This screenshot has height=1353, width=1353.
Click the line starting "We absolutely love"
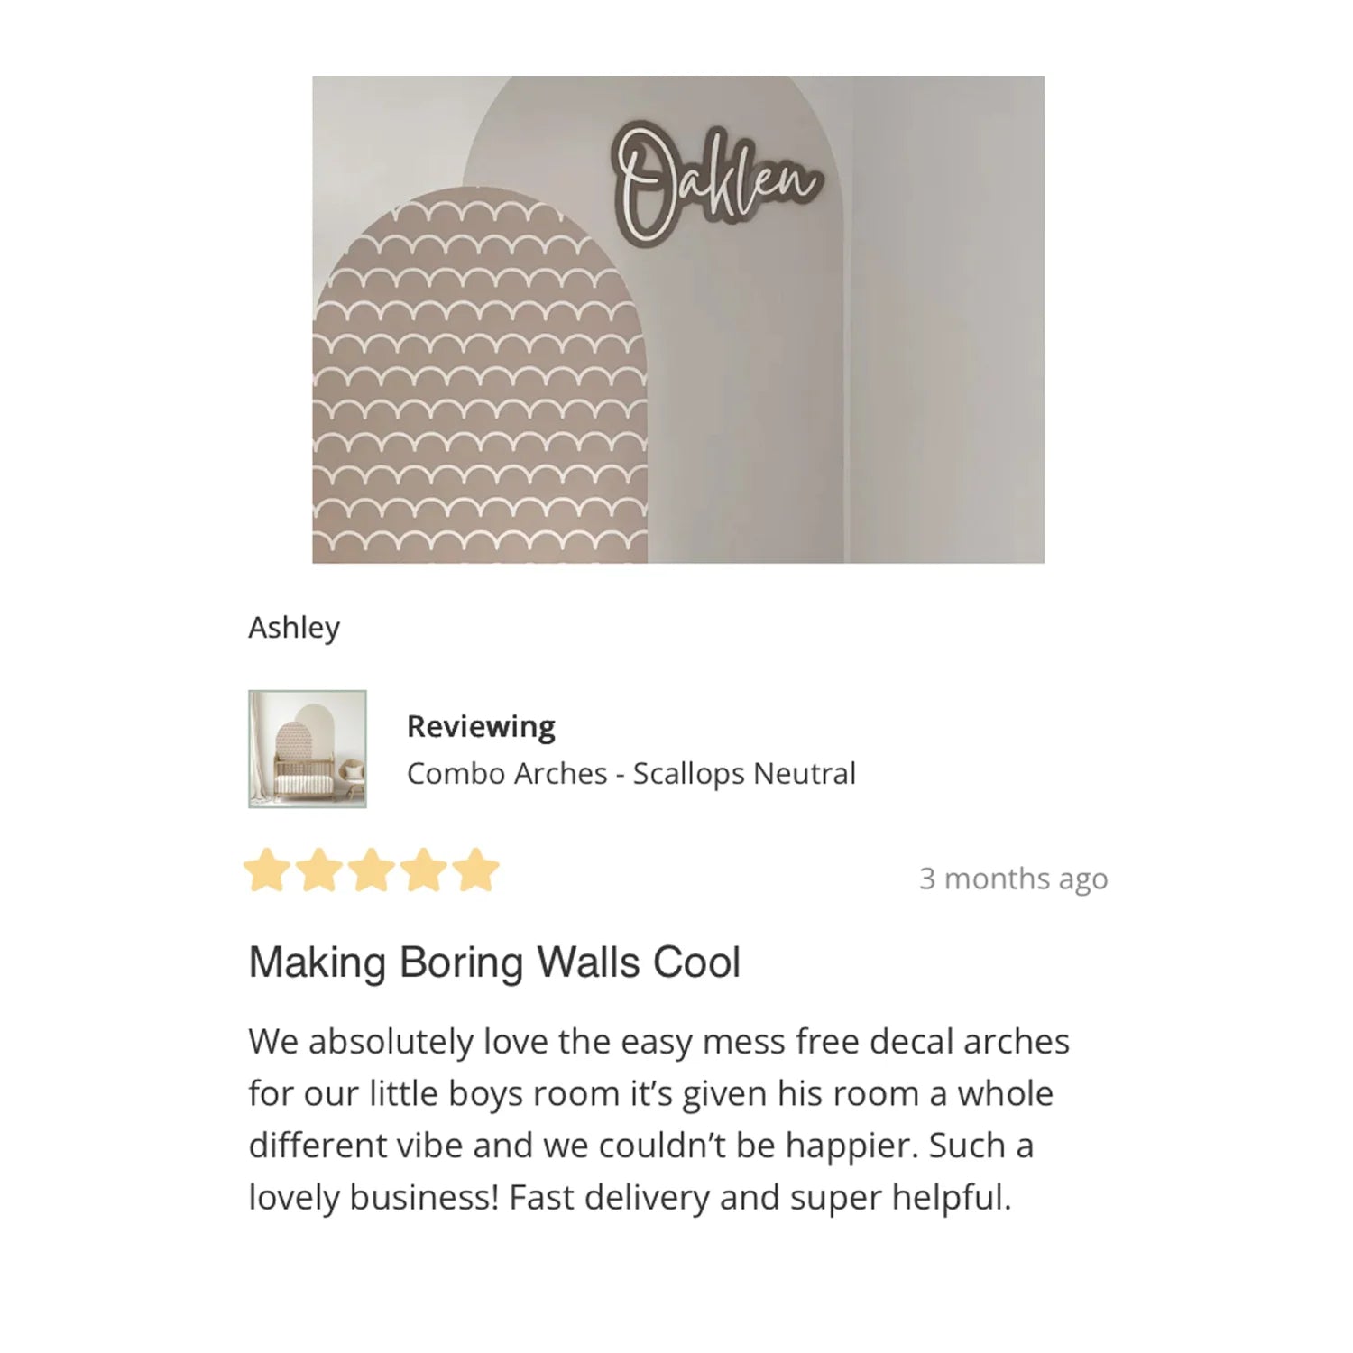[658, 1042]
